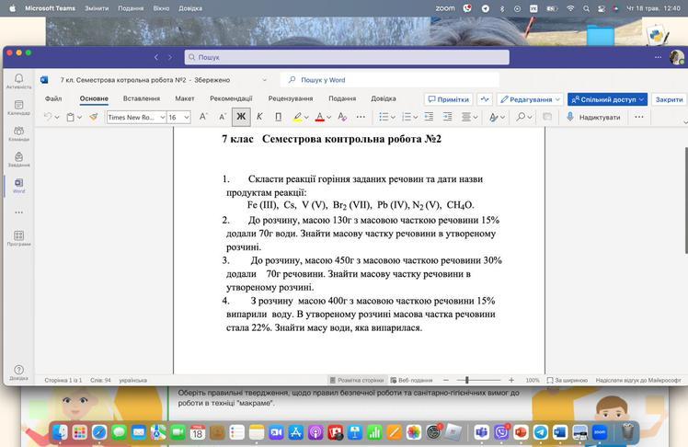Click the Comments (Примітки) button
688x447 pixels.
point(449,99)
